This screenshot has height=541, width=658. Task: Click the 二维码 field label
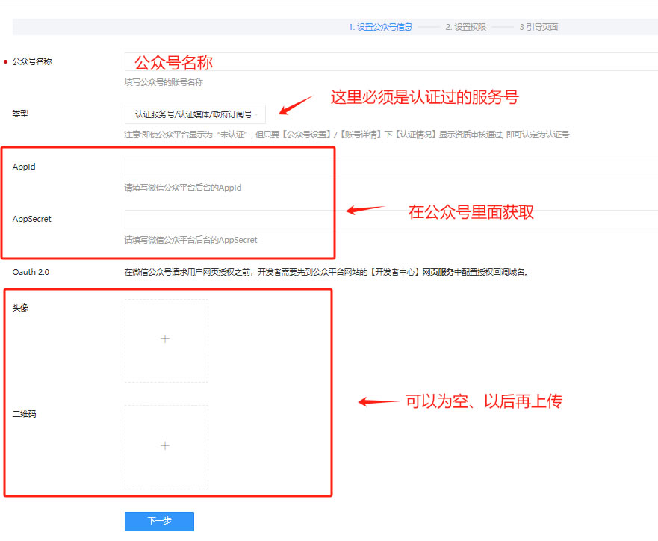pos(24,414)
